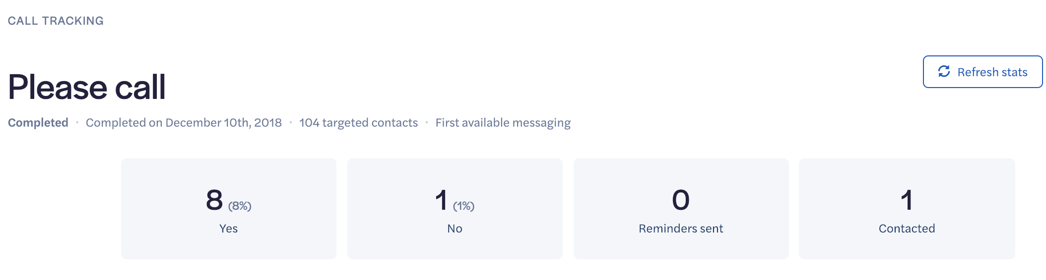This screenshot has width=1046, height=280.
Task: Click the 104 targeted contacts text
Action: point(358,123)
